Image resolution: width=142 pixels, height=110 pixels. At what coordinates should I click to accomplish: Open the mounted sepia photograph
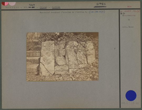(x=62, y=57)
